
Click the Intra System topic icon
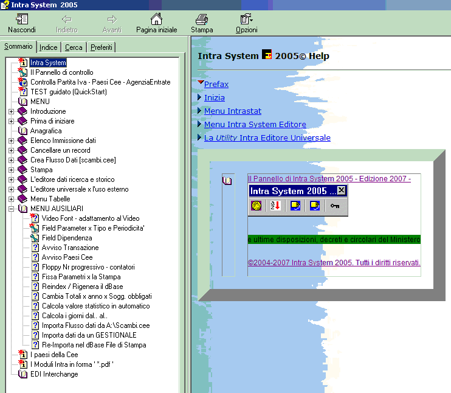pos(23,62)
